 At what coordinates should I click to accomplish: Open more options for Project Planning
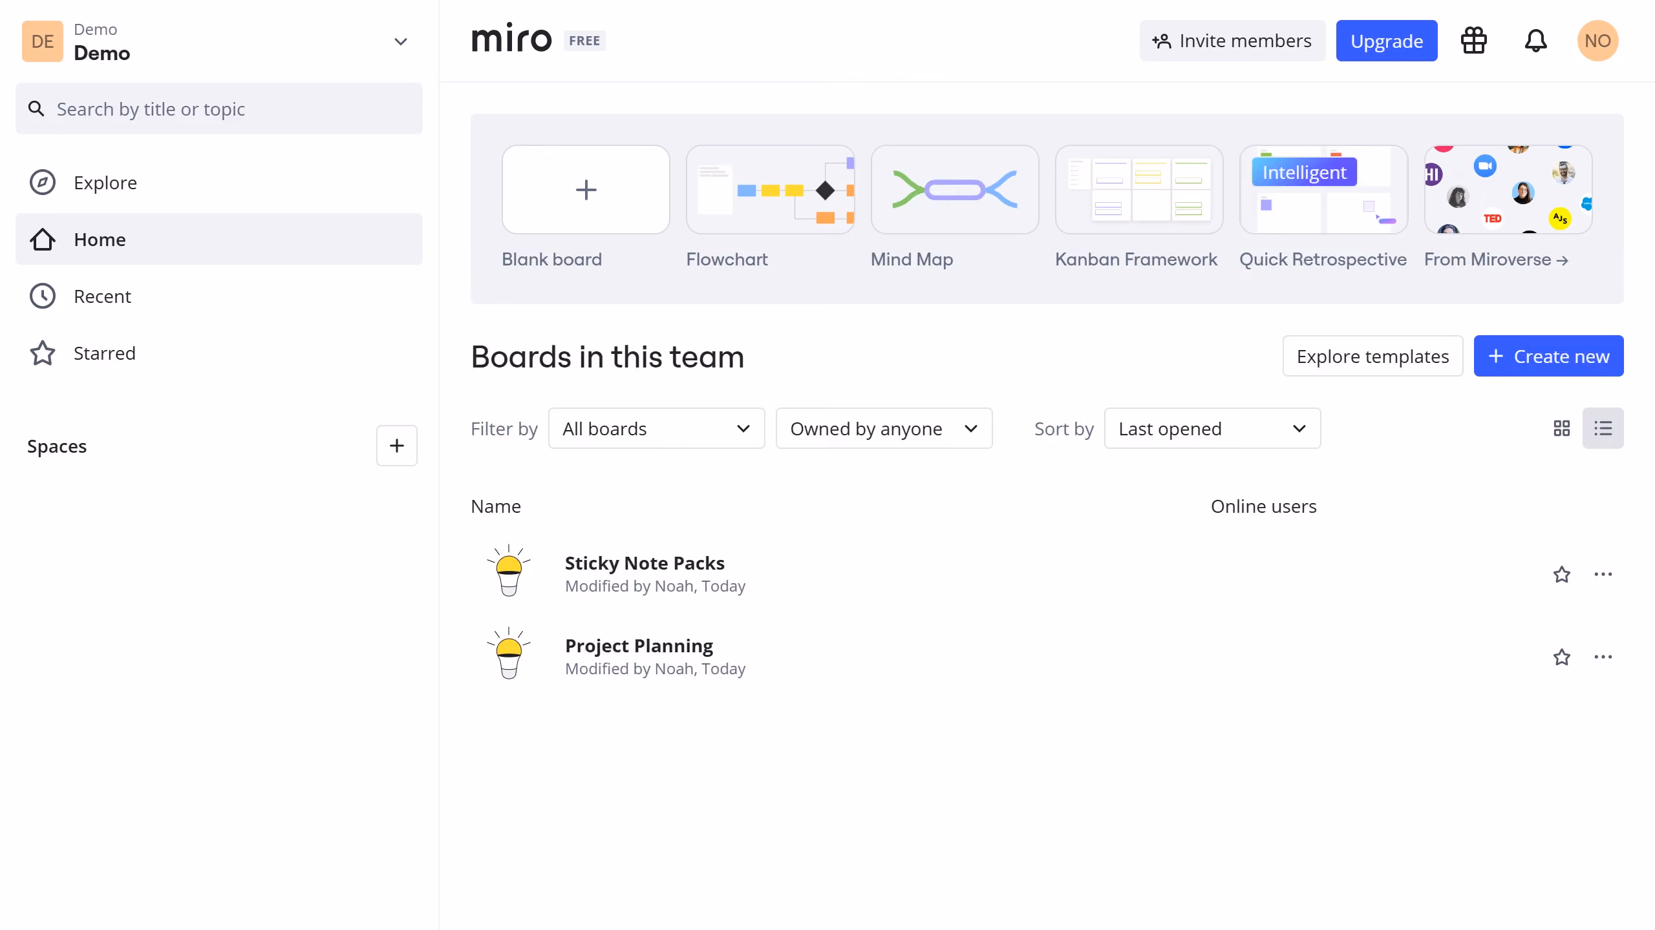1603,657
